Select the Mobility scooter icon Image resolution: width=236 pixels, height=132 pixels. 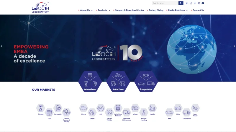(152, 108)
